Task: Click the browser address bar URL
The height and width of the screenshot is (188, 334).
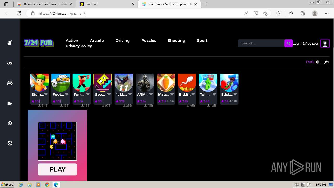Action: point(62,13)
